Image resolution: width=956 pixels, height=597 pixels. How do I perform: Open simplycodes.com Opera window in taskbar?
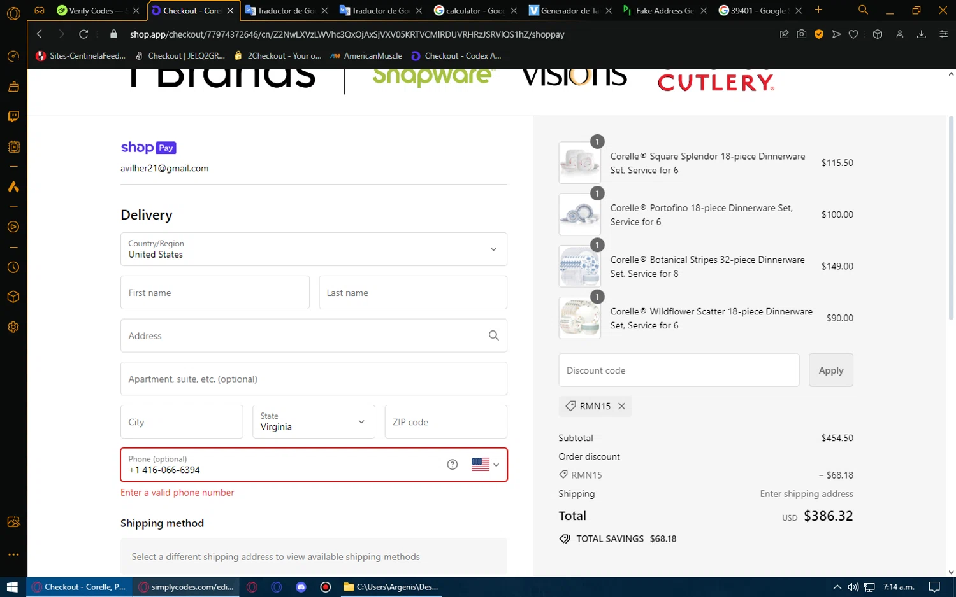click(186, 587)
